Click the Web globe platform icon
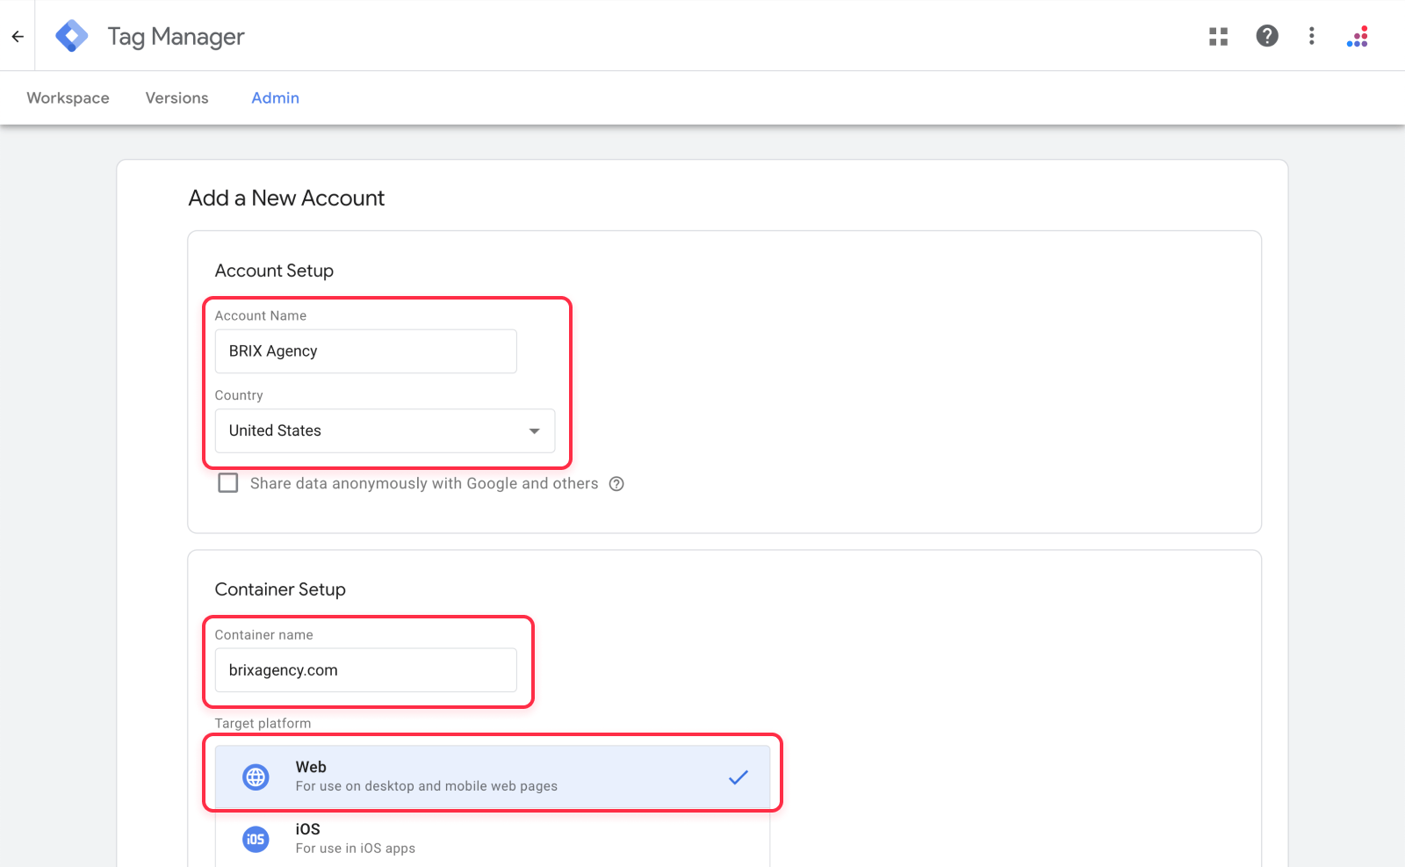This screenshot has height=867, width=1405. click(x=256, y=777)
